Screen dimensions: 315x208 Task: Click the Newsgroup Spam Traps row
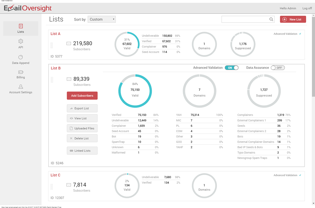[264, 158]
